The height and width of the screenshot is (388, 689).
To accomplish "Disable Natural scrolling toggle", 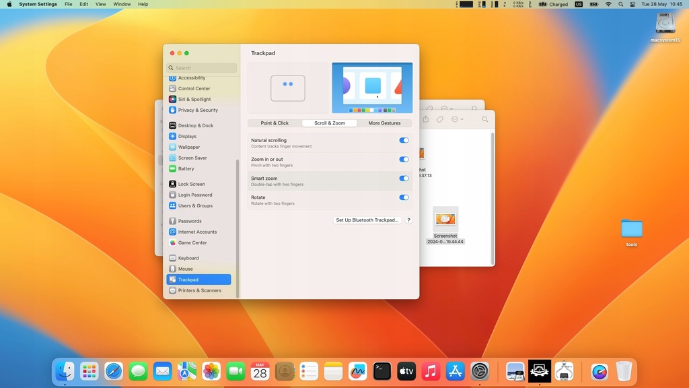I will click(x=404, y=141).
